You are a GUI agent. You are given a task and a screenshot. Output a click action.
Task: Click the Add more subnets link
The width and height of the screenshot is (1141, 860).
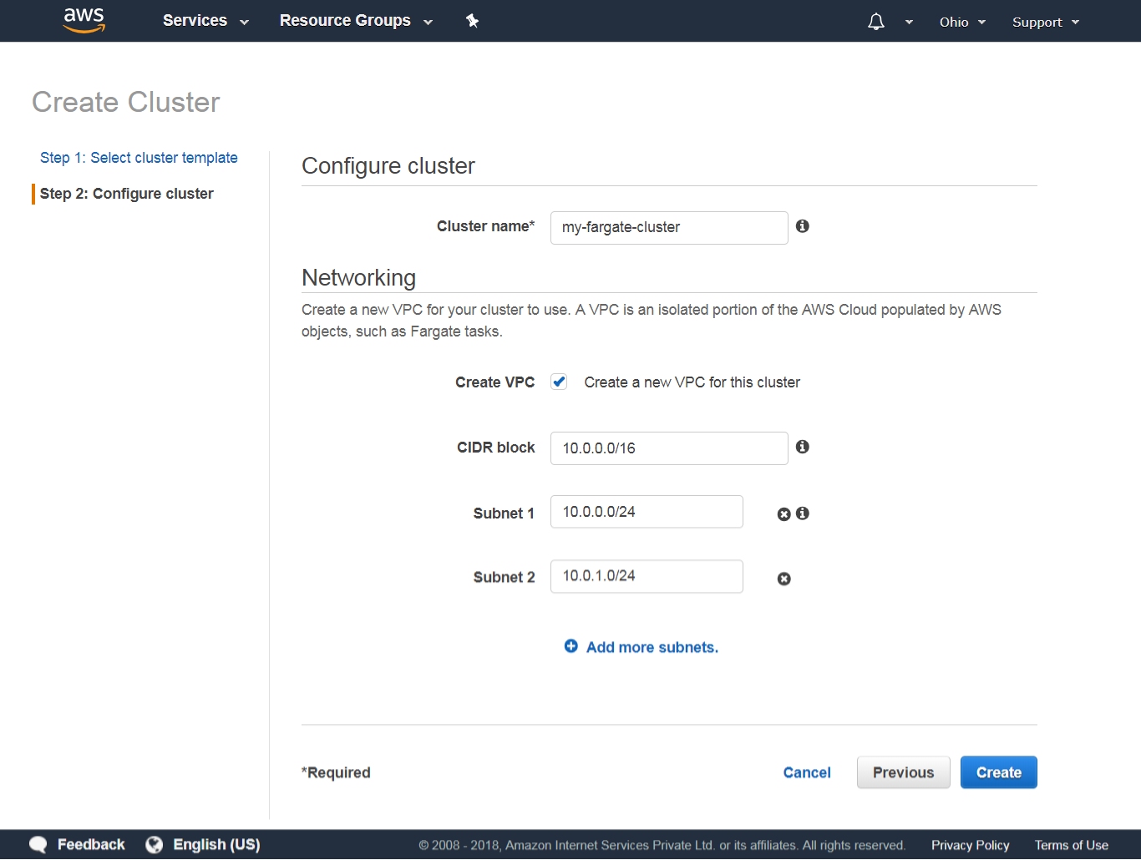652,647
